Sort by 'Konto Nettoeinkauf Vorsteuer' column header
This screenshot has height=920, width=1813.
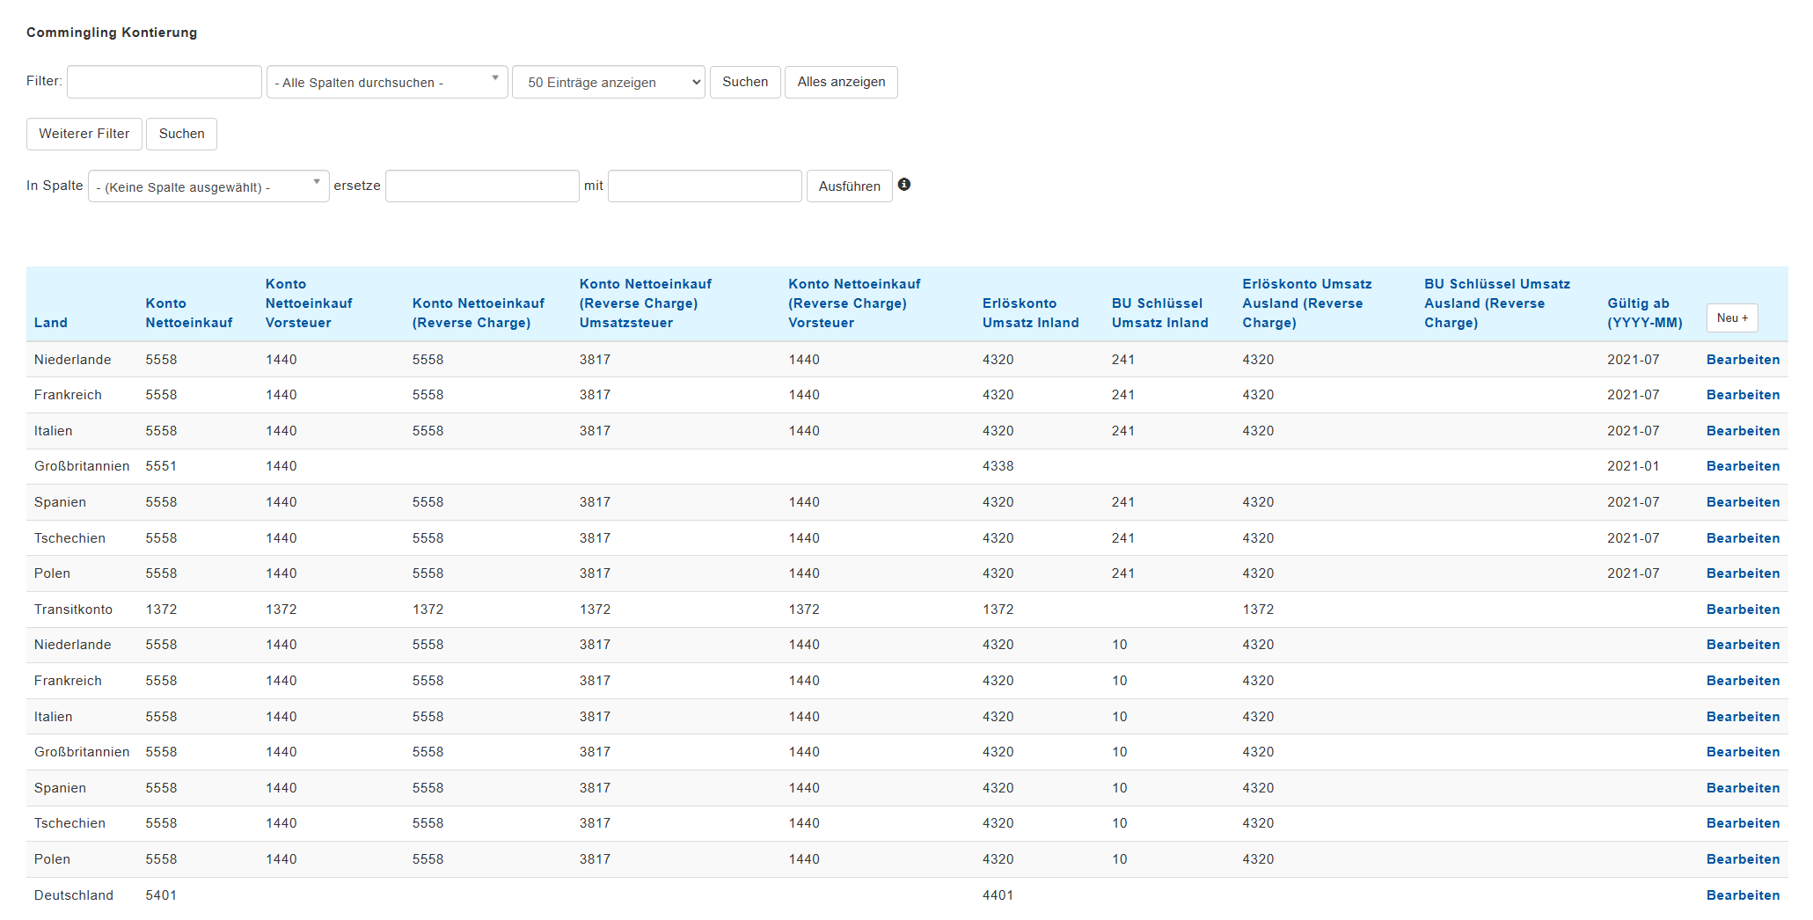tap(309, 303)
